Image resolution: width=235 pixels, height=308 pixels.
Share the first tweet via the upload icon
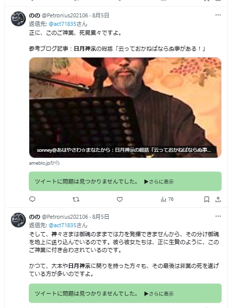218,199
